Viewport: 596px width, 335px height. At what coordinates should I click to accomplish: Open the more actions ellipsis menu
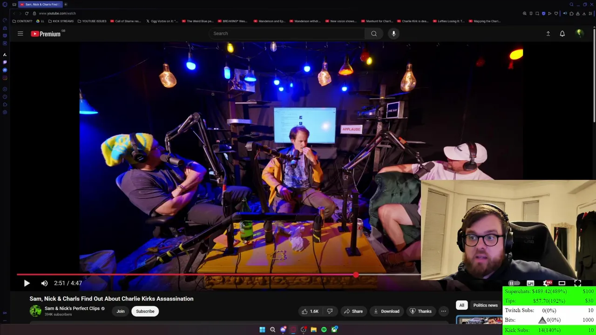coord(444,311)
